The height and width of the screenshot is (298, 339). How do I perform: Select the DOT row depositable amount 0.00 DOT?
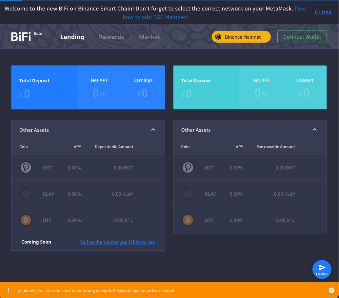(123, 168)
